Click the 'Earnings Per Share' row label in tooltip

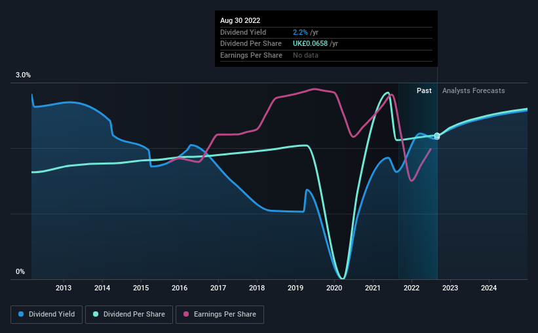(x=251, y=55)
